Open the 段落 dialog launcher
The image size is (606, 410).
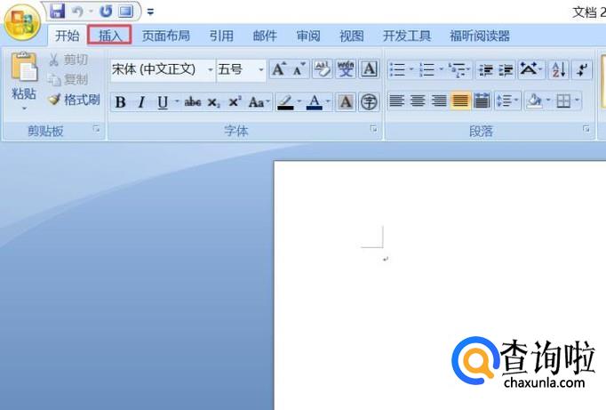tap(586, 129)
